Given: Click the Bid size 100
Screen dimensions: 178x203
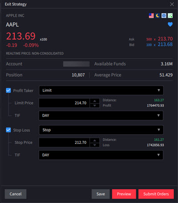Looking at the screenshot, I should (149, 45).
